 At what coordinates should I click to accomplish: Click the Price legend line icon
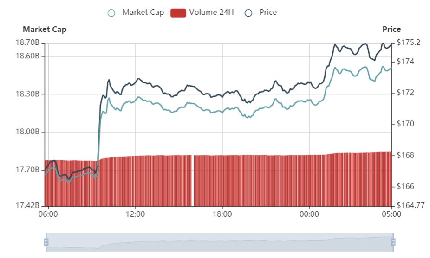pyautogui.click(x=248, y=13)
